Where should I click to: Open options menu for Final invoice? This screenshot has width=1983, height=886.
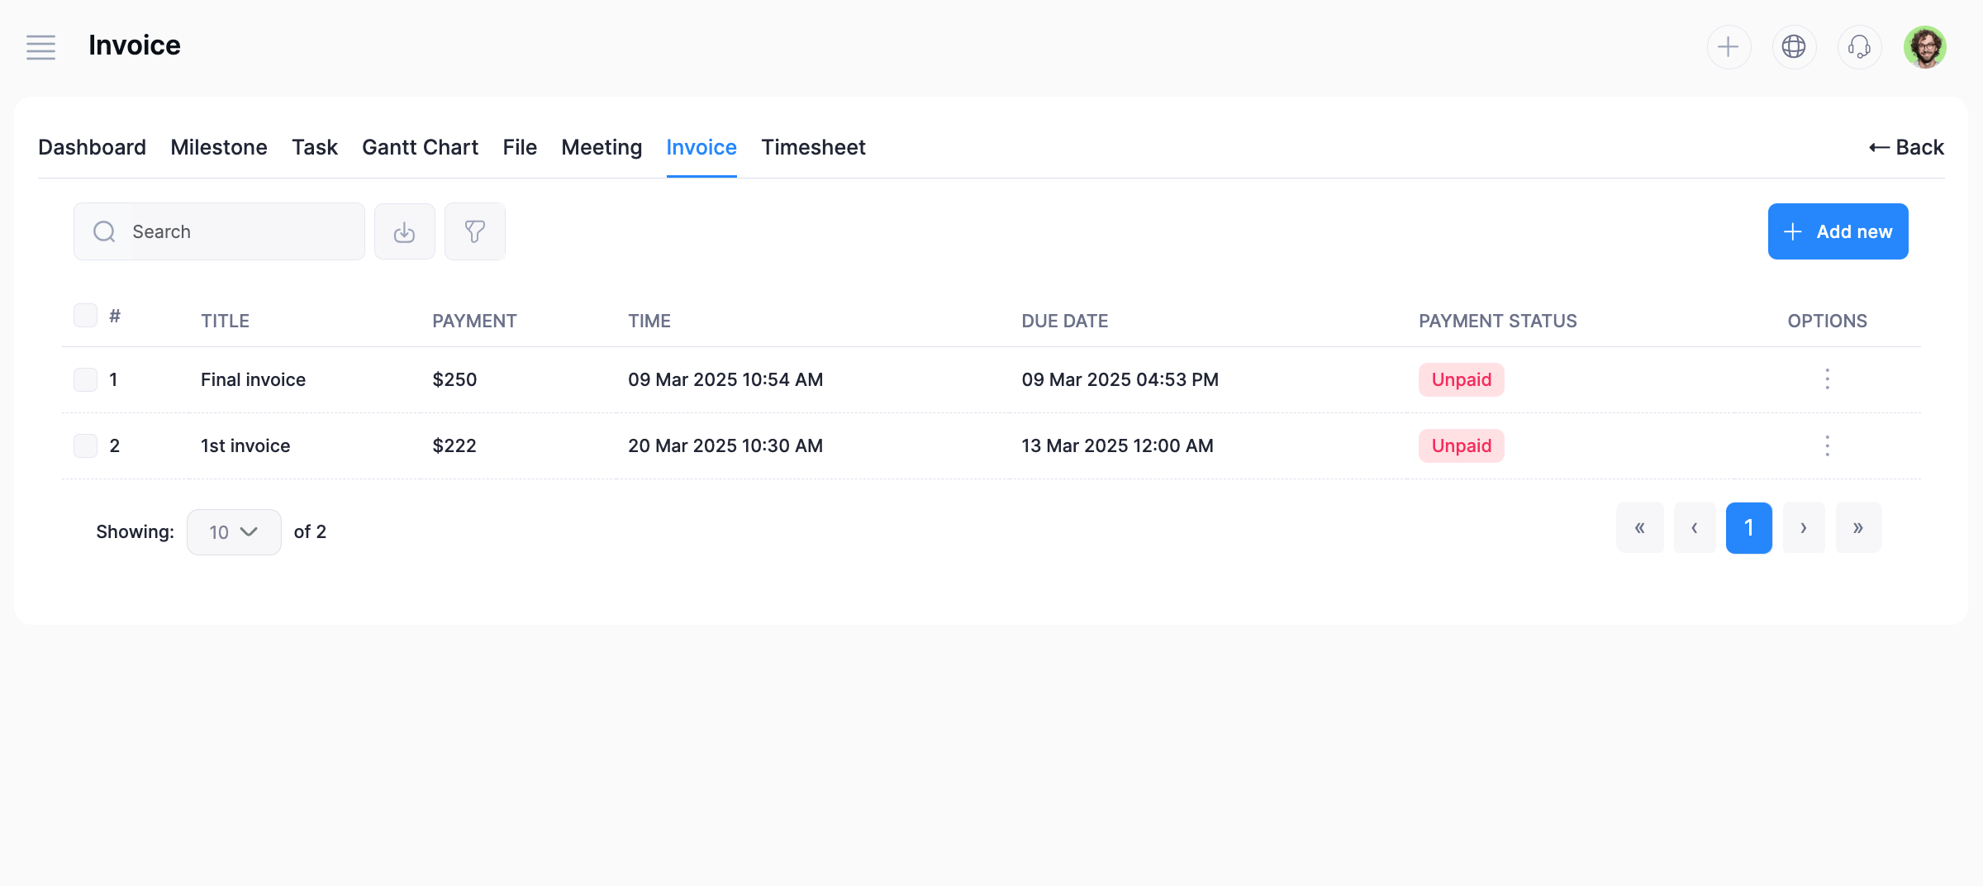click(1827, 379)
